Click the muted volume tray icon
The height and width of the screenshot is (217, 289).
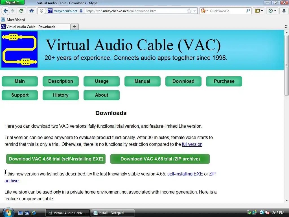[268, 212]
